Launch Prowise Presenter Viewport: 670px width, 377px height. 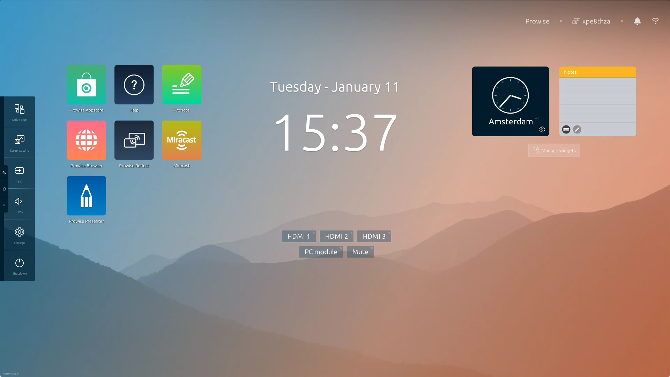click(86, 196)
